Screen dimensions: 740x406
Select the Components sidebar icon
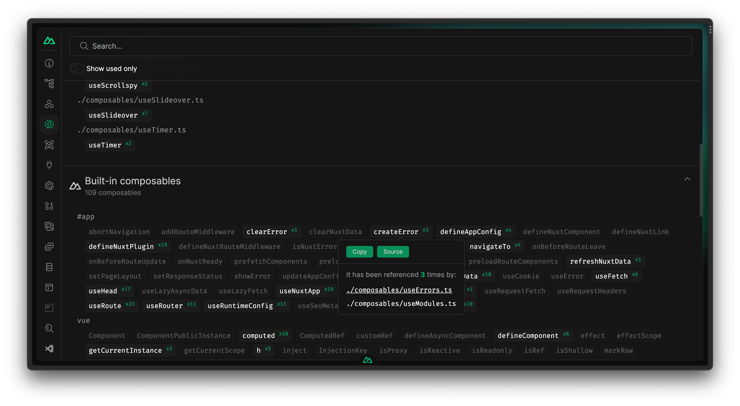(x=49, y=103)
